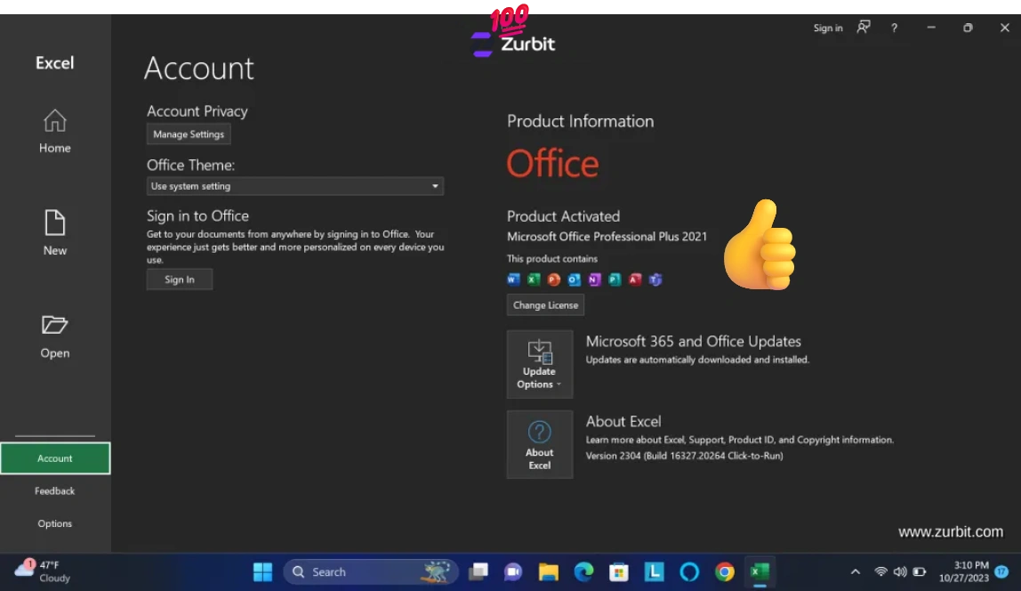The height and width of the screenshot is (591, 1021).
Task: Click the Manage Settings button
Action: click(189, 134)
